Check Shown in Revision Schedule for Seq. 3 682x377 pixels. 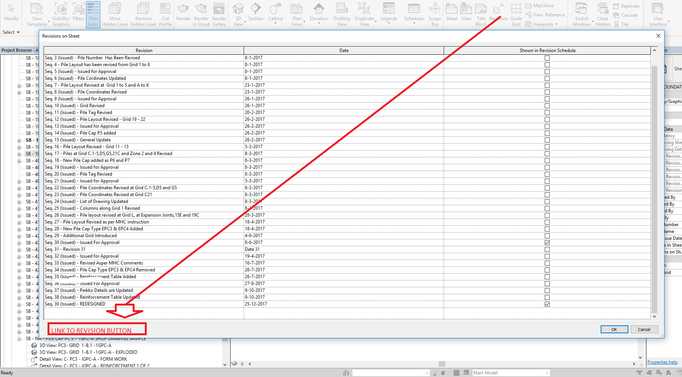tap(547, 58)
